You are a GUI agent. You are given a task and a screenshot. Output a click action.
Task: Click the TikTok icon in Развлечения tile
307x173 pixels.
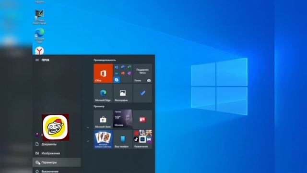pyautogui.click(x=136, y=139)
